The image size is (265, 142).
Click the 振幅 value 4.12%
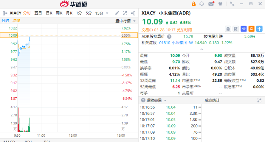[175, 74]
